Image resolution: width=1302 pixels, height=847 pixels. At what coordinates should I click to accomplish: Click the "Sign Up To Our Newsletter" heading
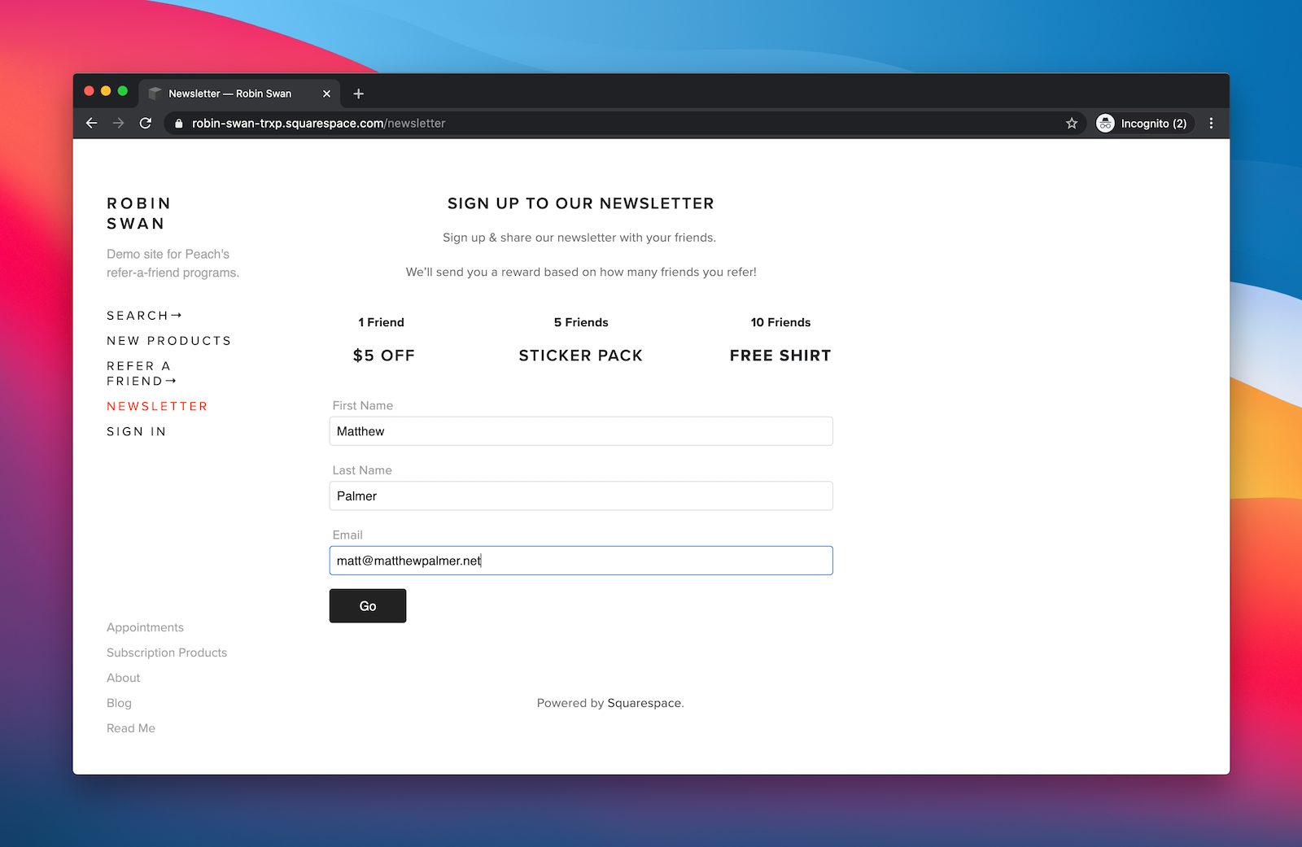coord(581,203)
